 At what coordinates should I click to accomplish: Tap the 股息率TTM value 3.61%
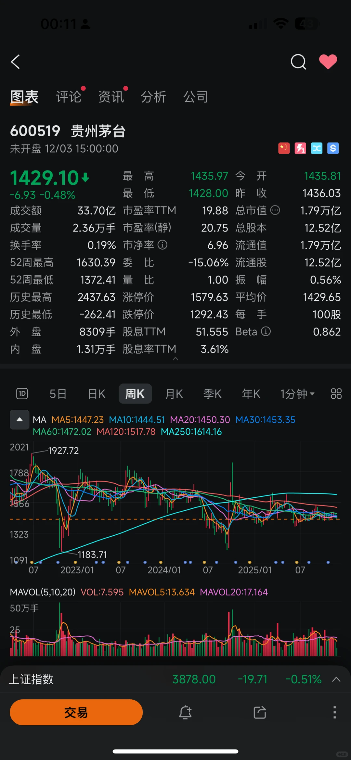click(x=214, y=349)
